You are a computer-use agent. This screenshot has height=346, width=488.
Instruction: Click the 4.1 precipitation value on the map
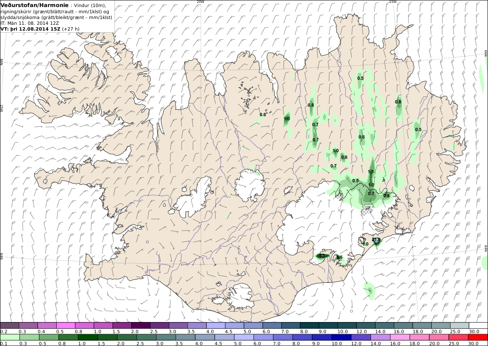coord(322,256)
